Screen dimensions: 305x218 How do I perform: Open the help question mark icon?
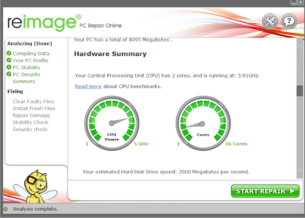click(289, 21)
